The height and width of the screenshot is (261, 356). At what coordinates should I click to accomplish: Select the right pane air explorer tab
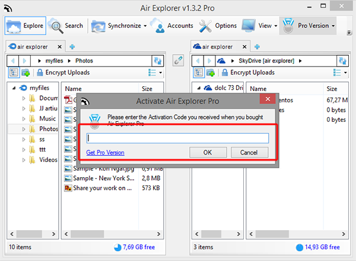coord(216,46)
